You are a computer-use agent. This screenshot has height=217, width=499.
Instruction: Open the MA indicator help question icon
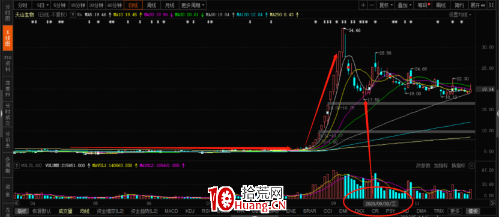73,14
